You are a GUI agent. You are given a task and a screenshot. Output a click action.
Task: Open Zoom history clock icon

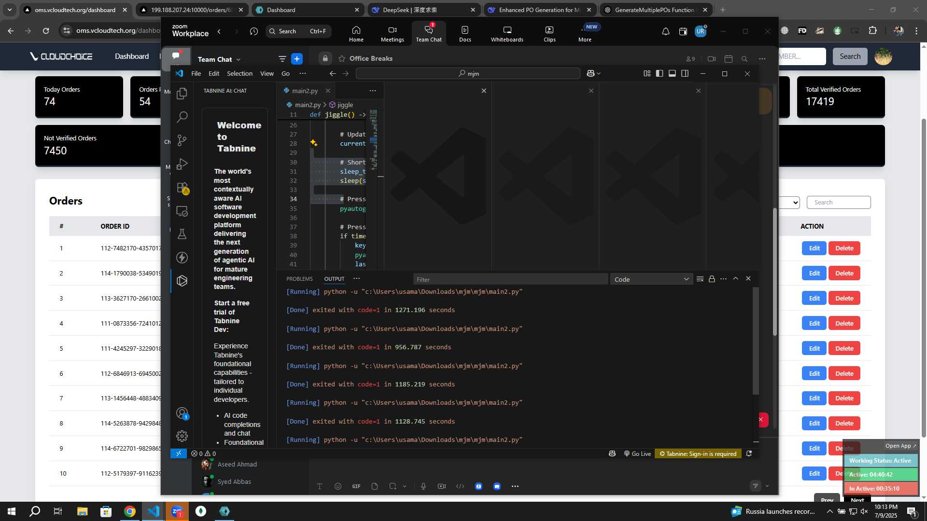coord(254,31)
